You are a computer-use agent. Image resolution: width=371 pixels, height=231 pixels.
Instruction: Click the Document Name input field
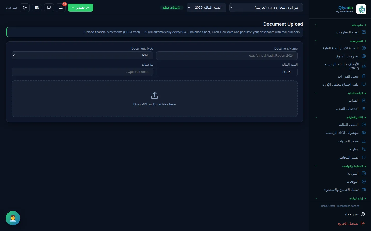[227, 55]
